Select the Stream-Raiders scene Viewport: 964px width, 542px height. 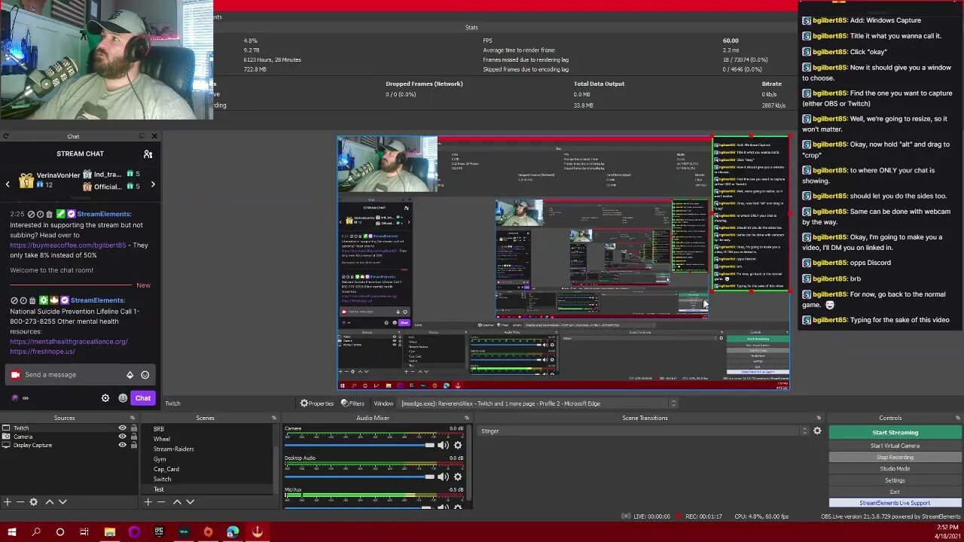(173, 449)
